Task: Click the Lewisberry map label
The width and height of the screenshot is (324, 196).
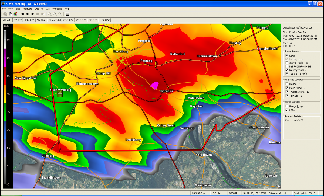Action: (x=133, y=140)
